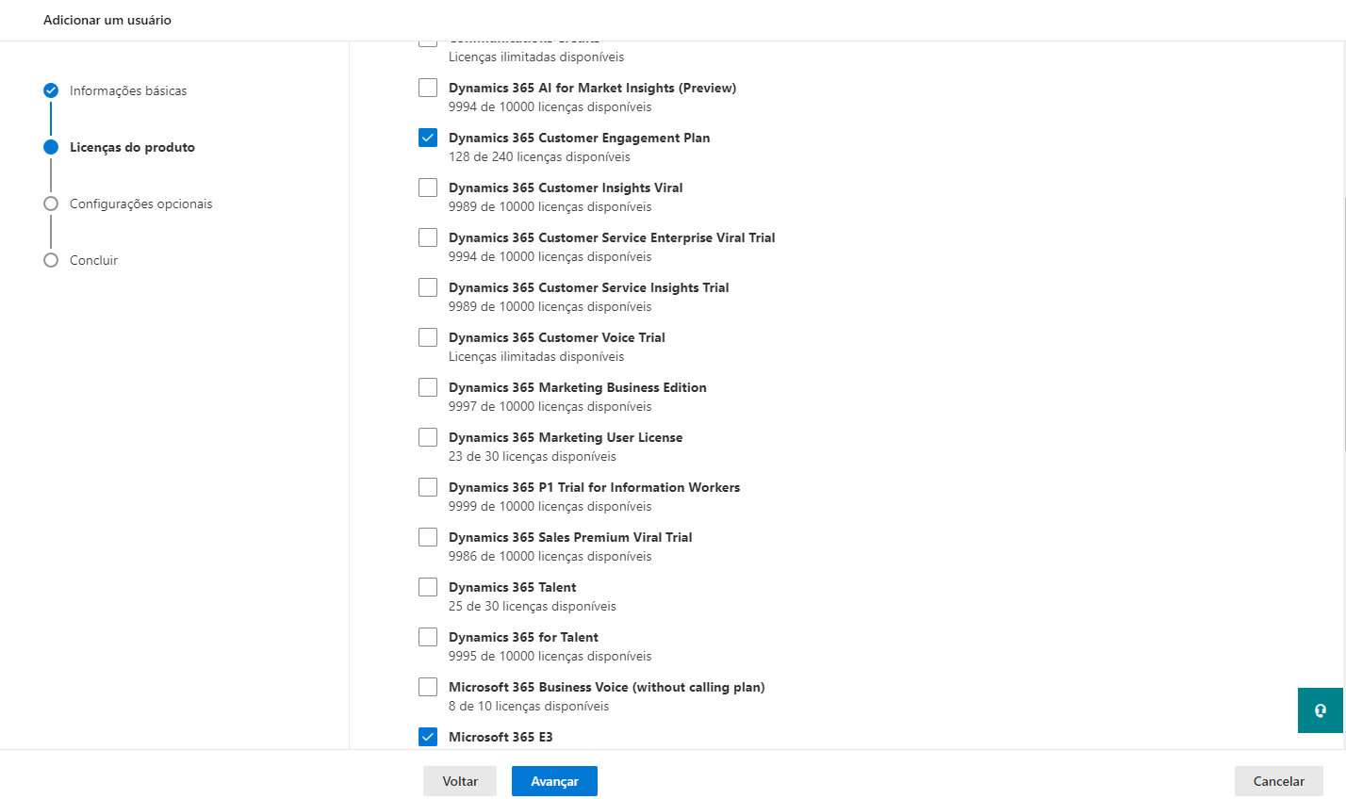Tick Dynamics 365 Customer Service Insights Trial
Viewport: 1346px width, 799px height.
tap(428, 287)
